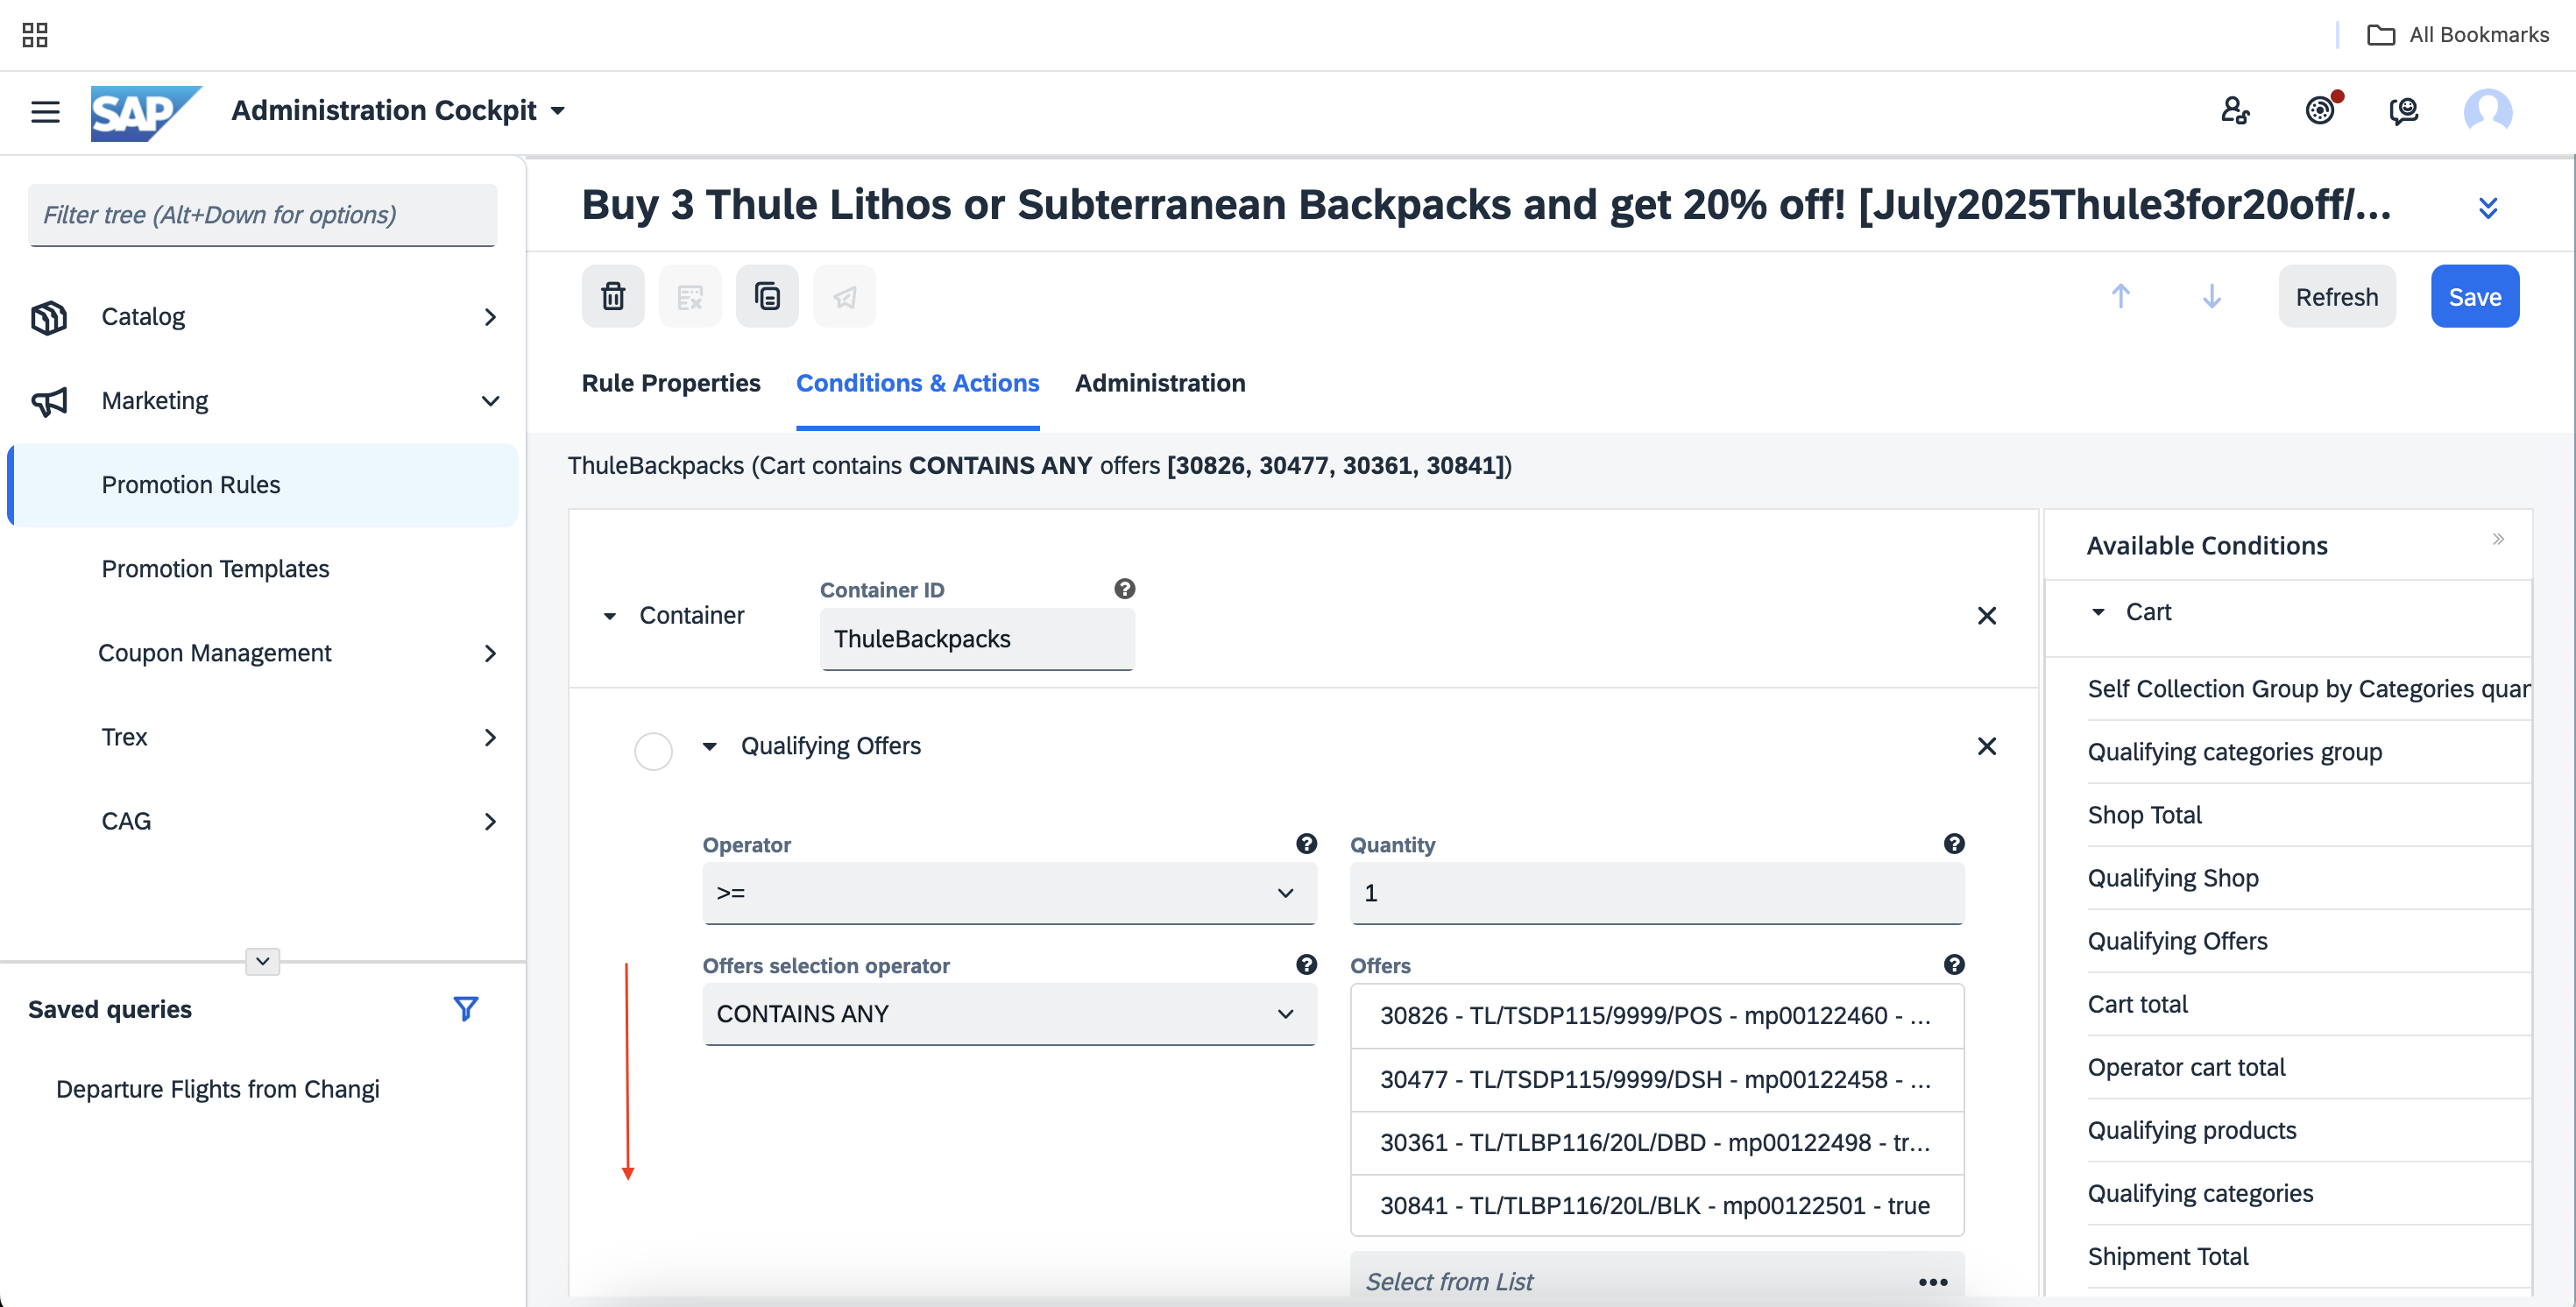The image size is (2576, 1307).
Task: Move to previous rule with up arrow
Action: (2120, 296)
